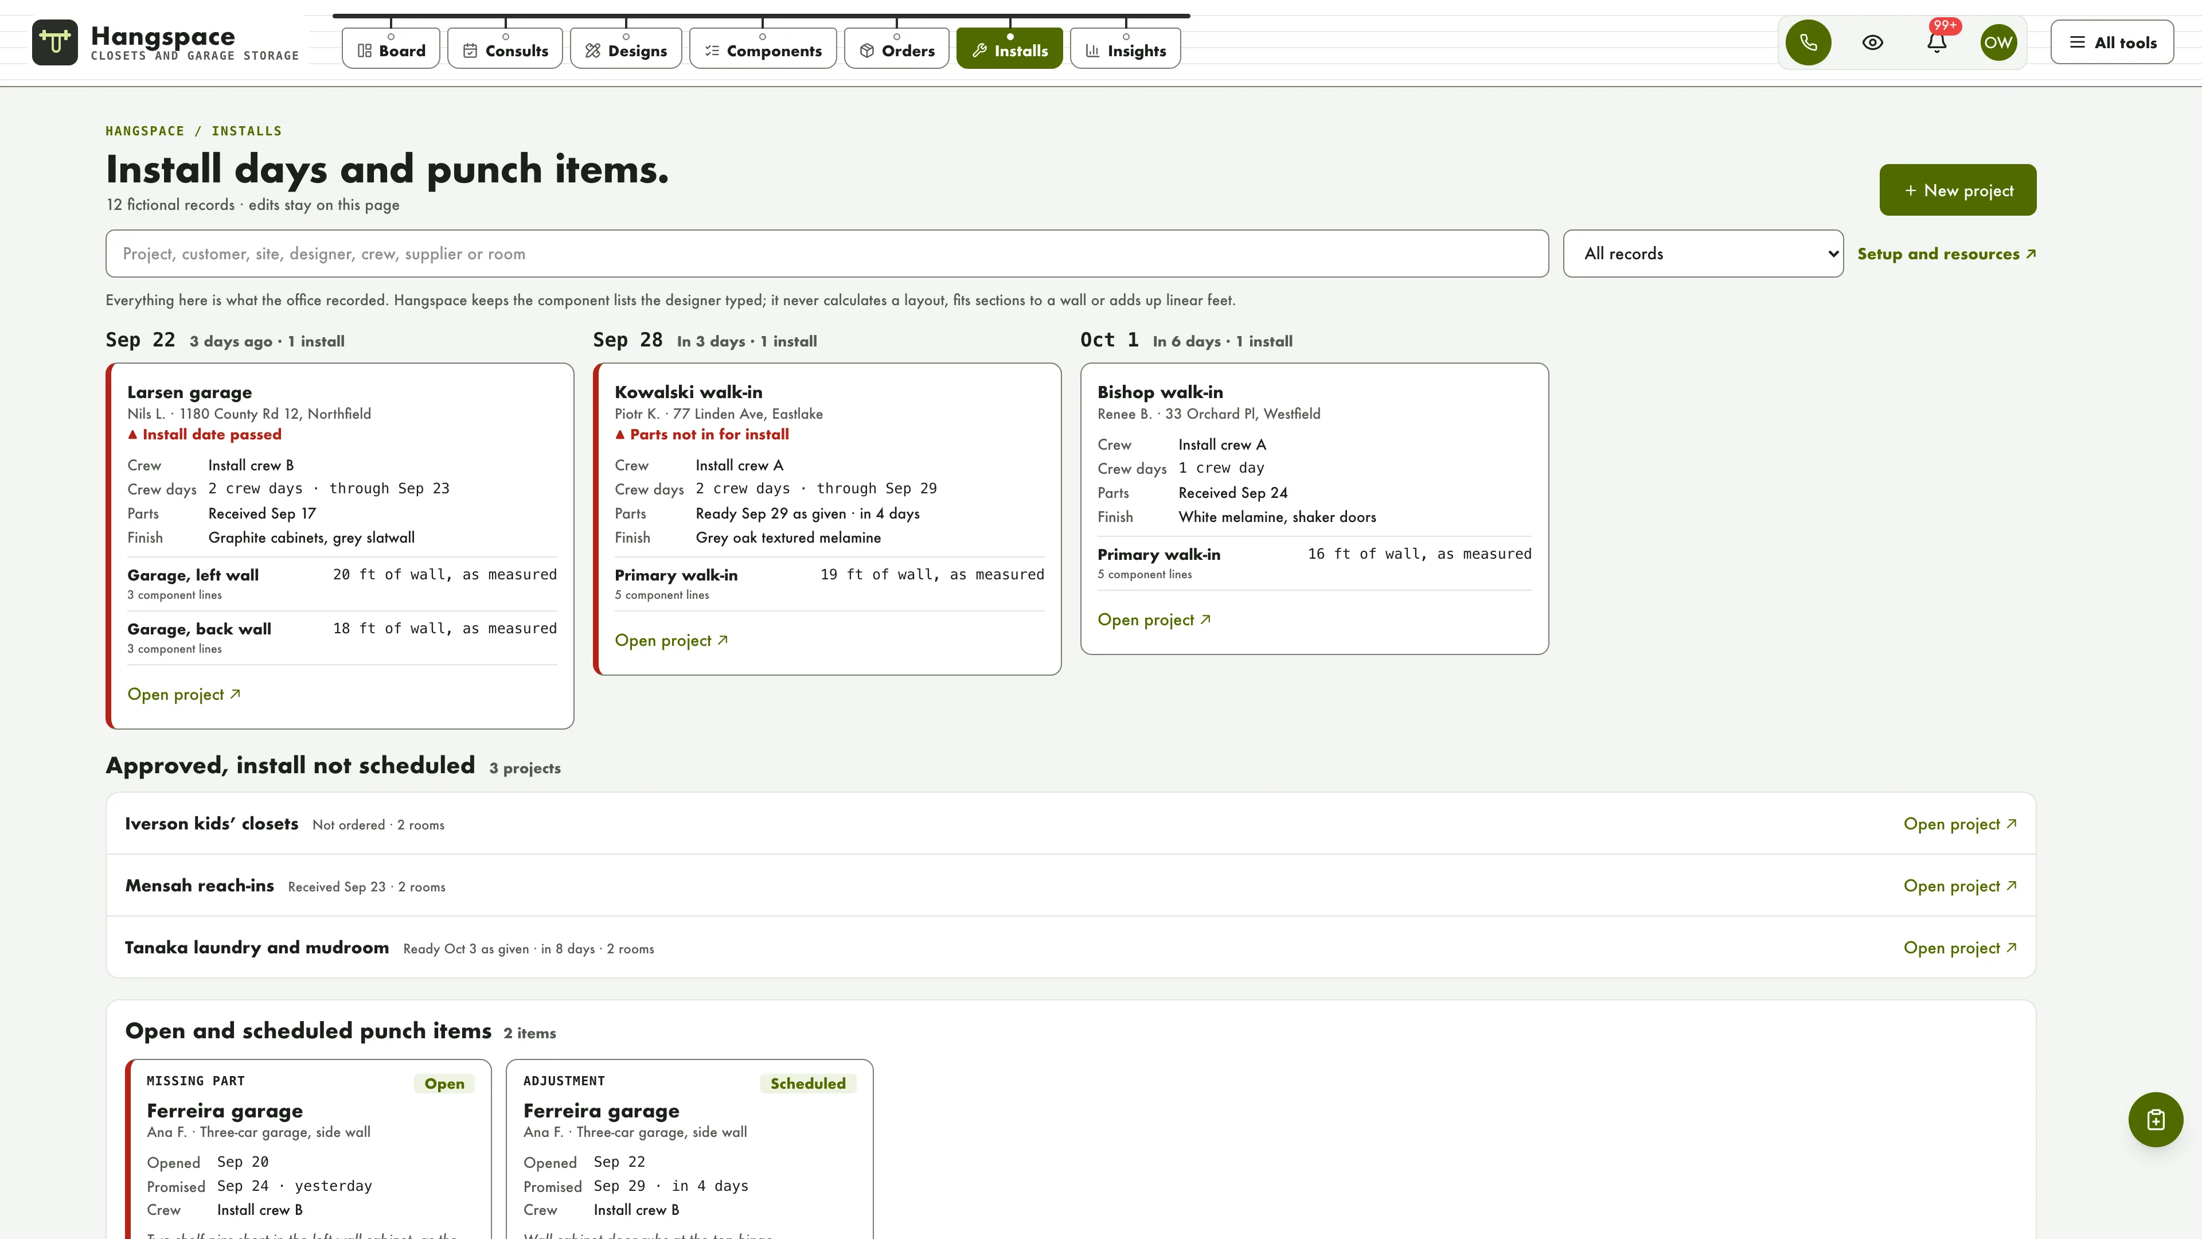Select the Garage, back wall room row
Viewport: 2202px width, 1239px height.
click(342, 637)
